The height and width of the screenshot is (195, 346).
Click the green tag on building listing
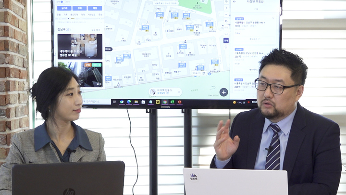(97, 65)
